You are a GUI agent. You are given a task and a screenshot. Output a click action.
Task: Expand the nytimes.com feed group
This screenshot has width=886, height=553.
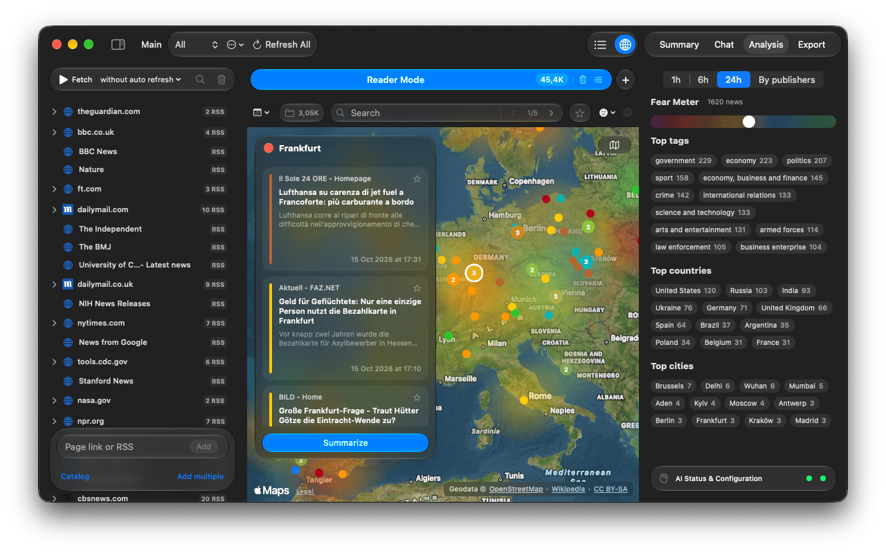54,323
